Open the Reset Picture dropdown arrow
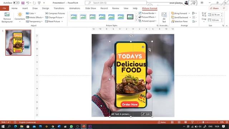Viewport: 229px width, 129px height. tap(62, 21)
